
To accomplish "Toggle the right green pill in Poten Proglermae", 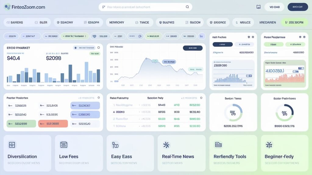I will click(x=295, y=45).
